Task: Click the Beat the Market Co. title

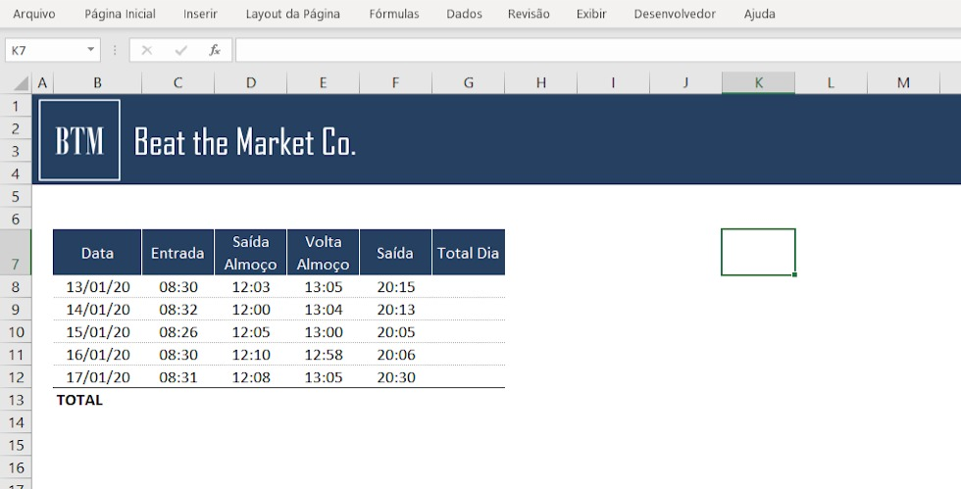Action: coord(244,142)
